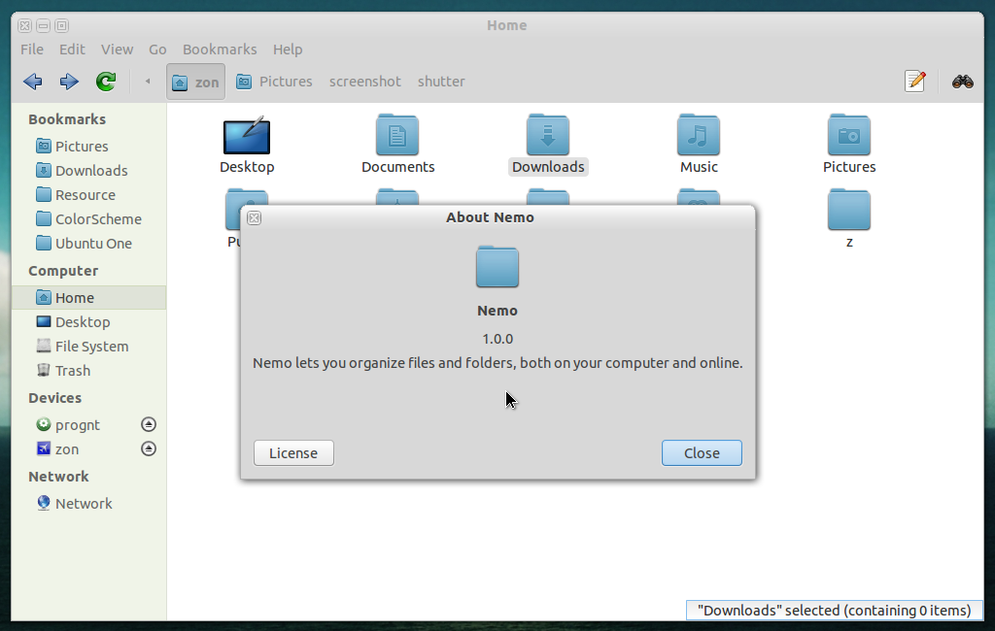Jump to shutter in the path bar

pyautogui.click(x=441, y=82)
